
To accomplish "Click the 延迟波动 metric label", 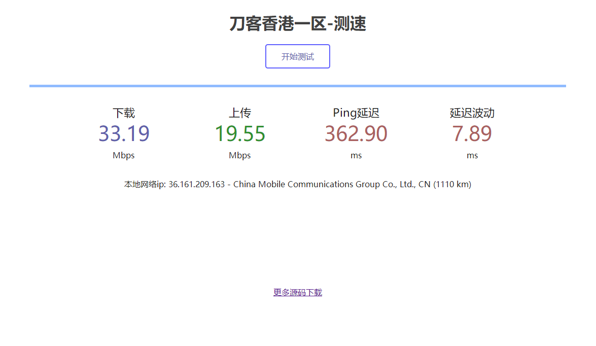I will tap(471, 113).
